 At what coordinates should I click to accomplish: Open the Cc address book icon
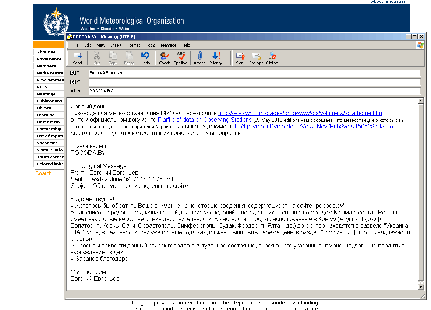tap(73, 82)
